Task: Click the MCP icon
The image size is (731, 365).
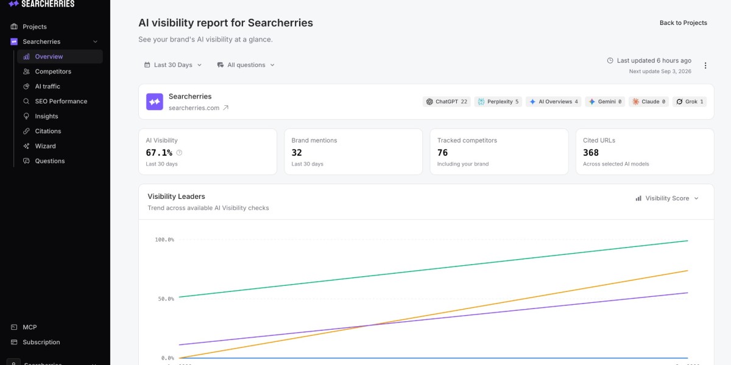Action: (x=14, y=327)
